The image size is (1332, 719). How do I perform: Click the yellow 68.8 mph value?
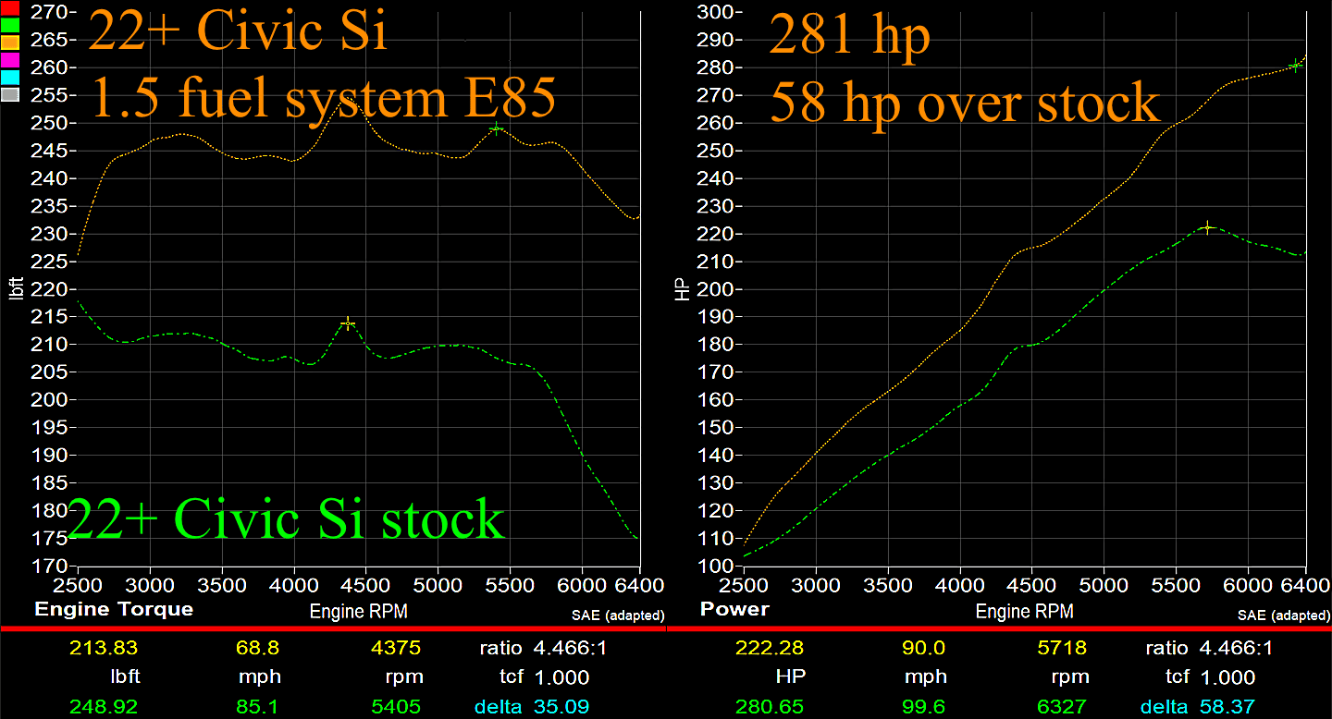[x=258, y=648]
